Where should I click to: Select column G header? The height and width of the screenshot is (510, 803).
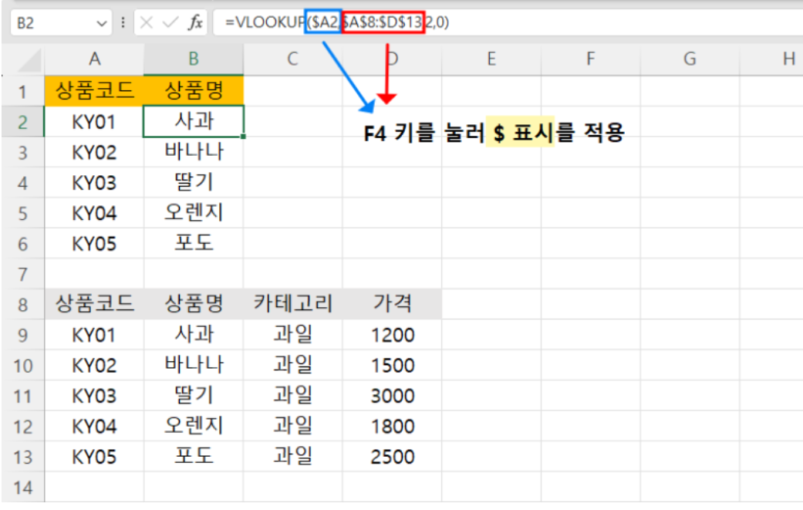[690, 59]
